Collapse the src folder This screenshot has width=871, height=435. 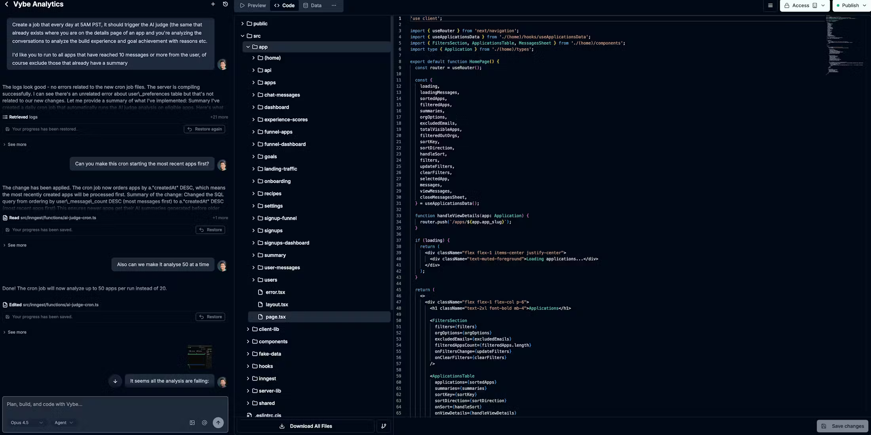click(x=243, y=36)
